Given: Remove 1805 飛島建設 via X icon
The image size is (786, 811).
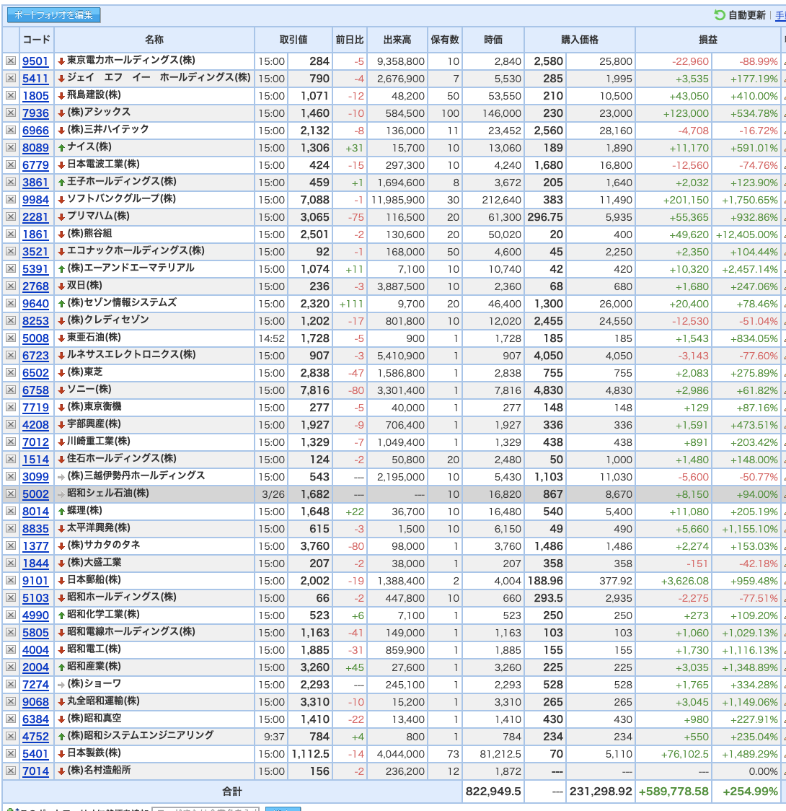Looking at the screenshot, I should [10, 96].
